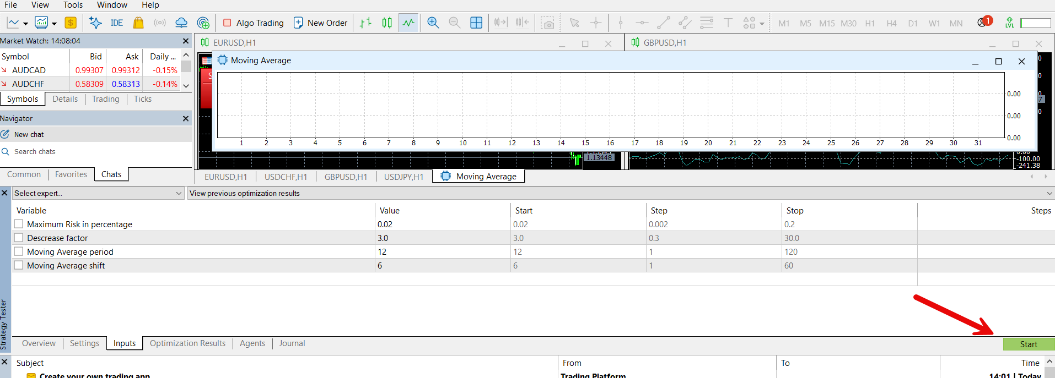Click the green Start button

(x=1029, y=344)
